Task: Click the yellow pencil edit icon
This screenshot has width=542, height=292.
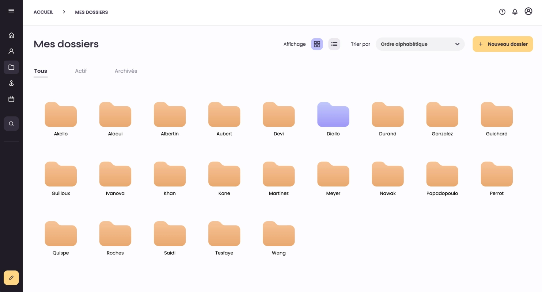Action: (x=11, y=278)
